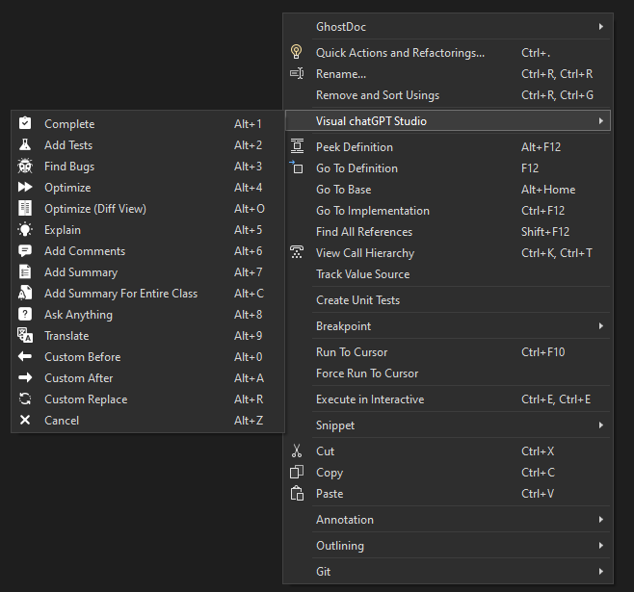Expand the Outlining submenu arrow

pyautogui.click(x=601, y=545)
